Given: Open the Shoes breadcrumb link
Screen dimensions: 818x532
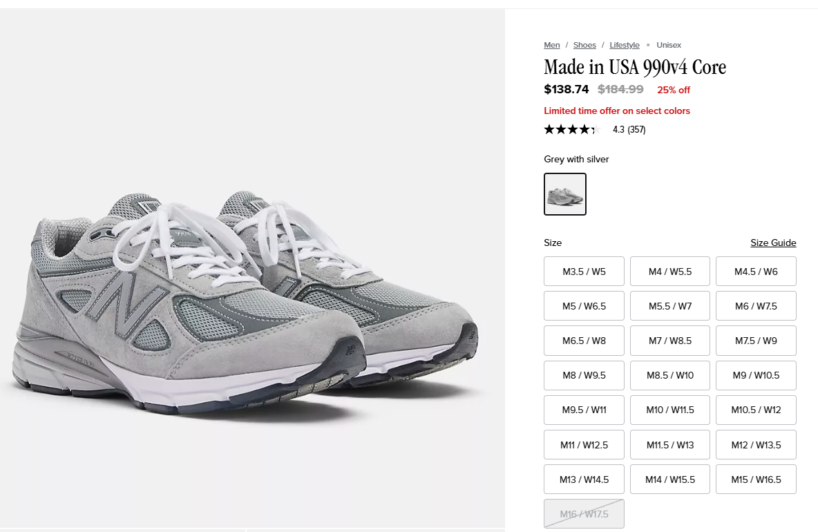Looking at the screenshot, I should click(584, 45).
